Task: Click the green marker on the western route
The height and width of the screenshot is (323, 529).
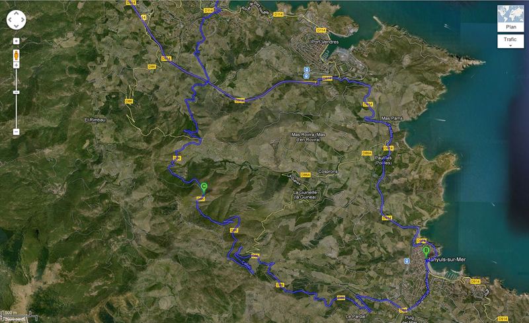Action: [x=204, y=187]
